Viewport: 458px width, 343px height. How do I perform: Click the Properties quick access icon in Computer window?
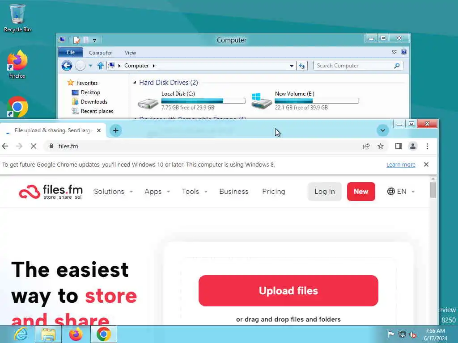(x=76, y=40)
